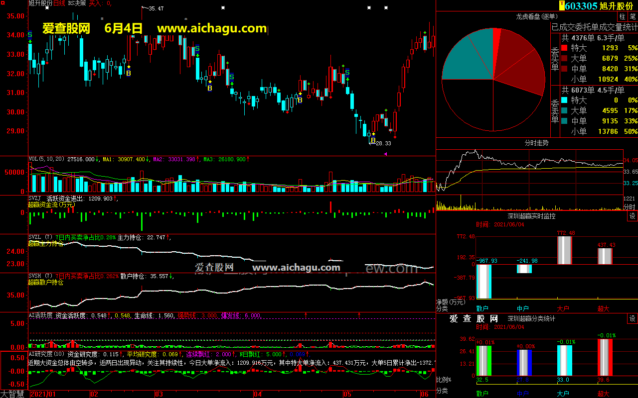Open the BS决策 indicator label
The image size is (638, 398).
pyautogui.click(x=76, y=3)
